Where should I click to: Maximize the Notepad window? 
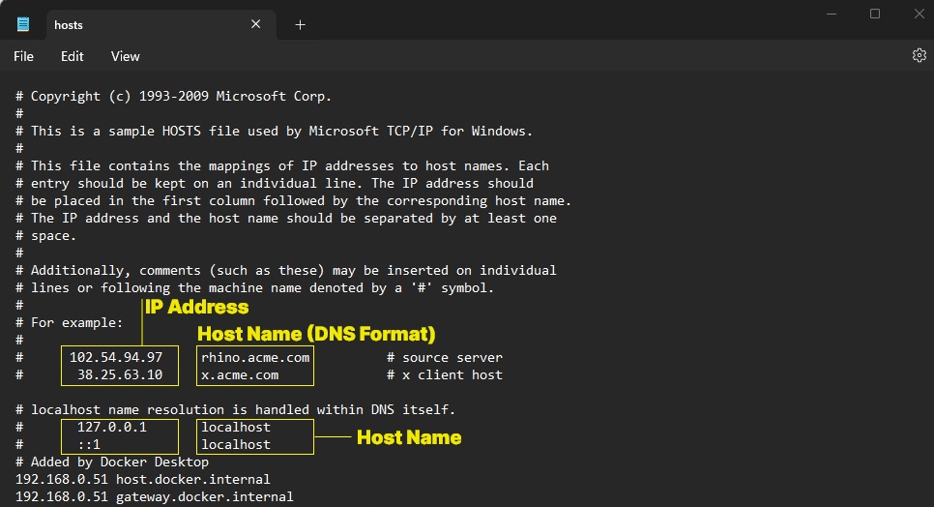875,14
